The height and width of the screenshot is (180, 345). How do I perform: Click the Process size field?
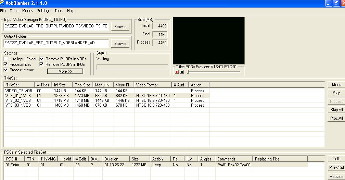coord(160,43)
